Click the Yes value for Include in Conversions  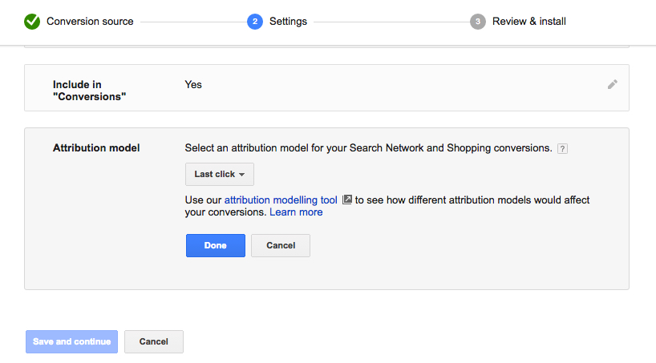click(193, 84)
